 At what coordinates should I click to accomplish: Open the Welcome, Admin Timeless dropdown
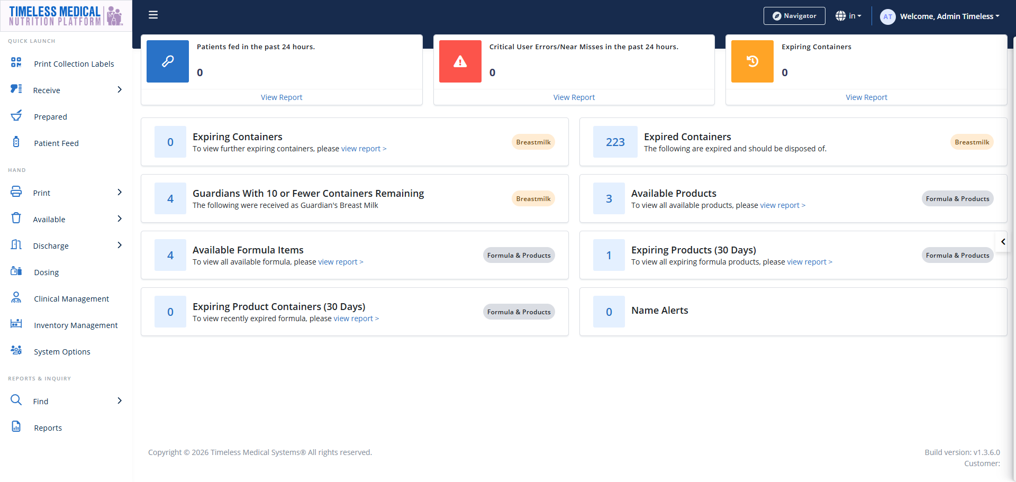pos(950,16)
